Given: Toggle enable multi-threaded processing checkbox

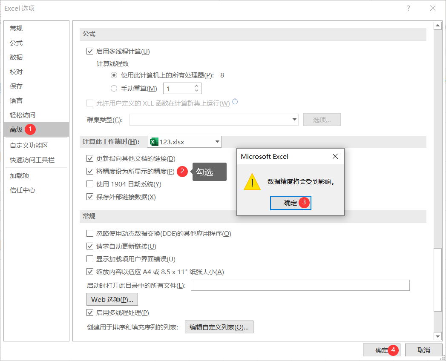Looking at the screenshot, I should point(90,312).
